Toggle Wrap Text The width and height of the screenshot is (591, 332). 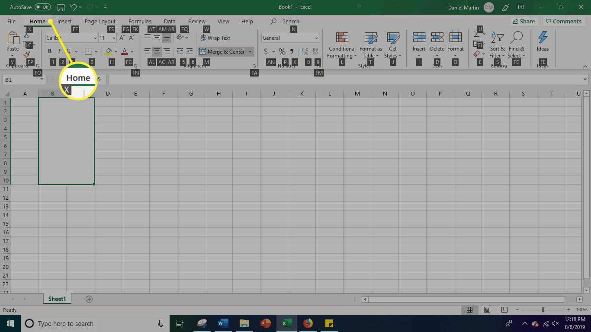tap(215, 38)
